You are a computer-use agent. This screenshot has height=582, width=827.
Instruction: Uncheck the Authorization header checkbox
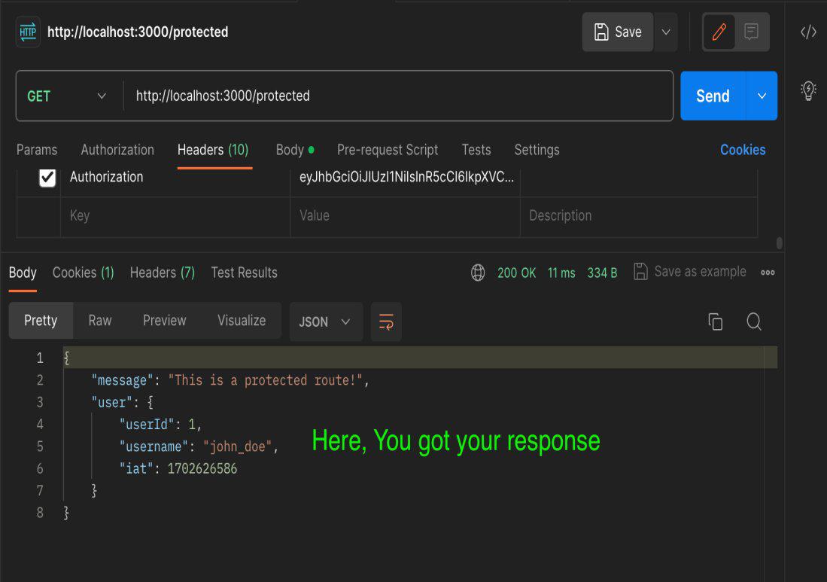[47, 178]
